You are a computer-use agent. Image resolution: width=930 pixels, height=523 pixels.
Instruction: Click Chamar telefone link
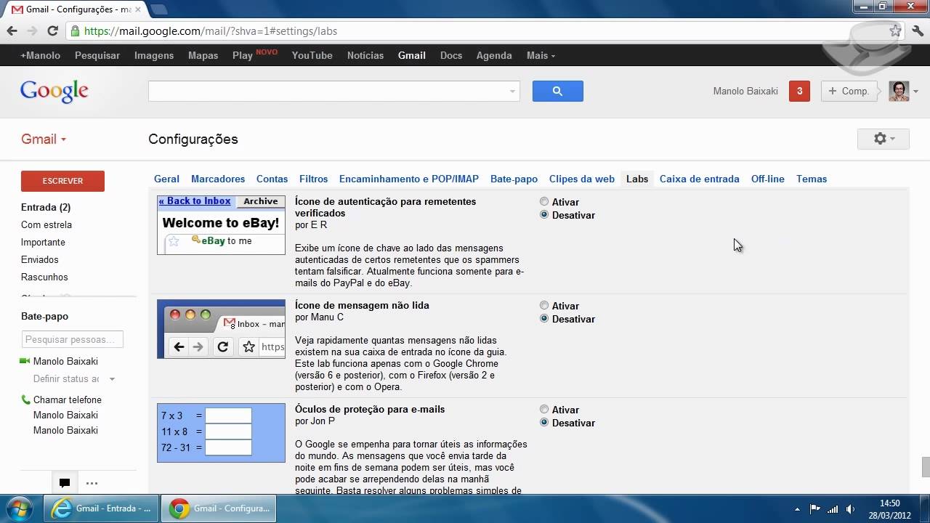click(68, 400)
